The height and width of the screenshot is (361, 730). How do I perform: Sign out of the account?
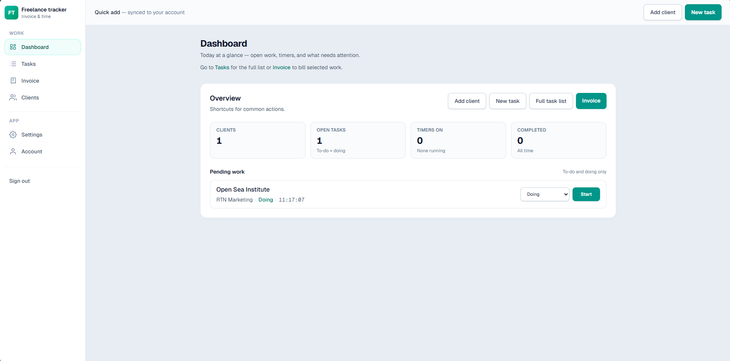coord(19,181)
